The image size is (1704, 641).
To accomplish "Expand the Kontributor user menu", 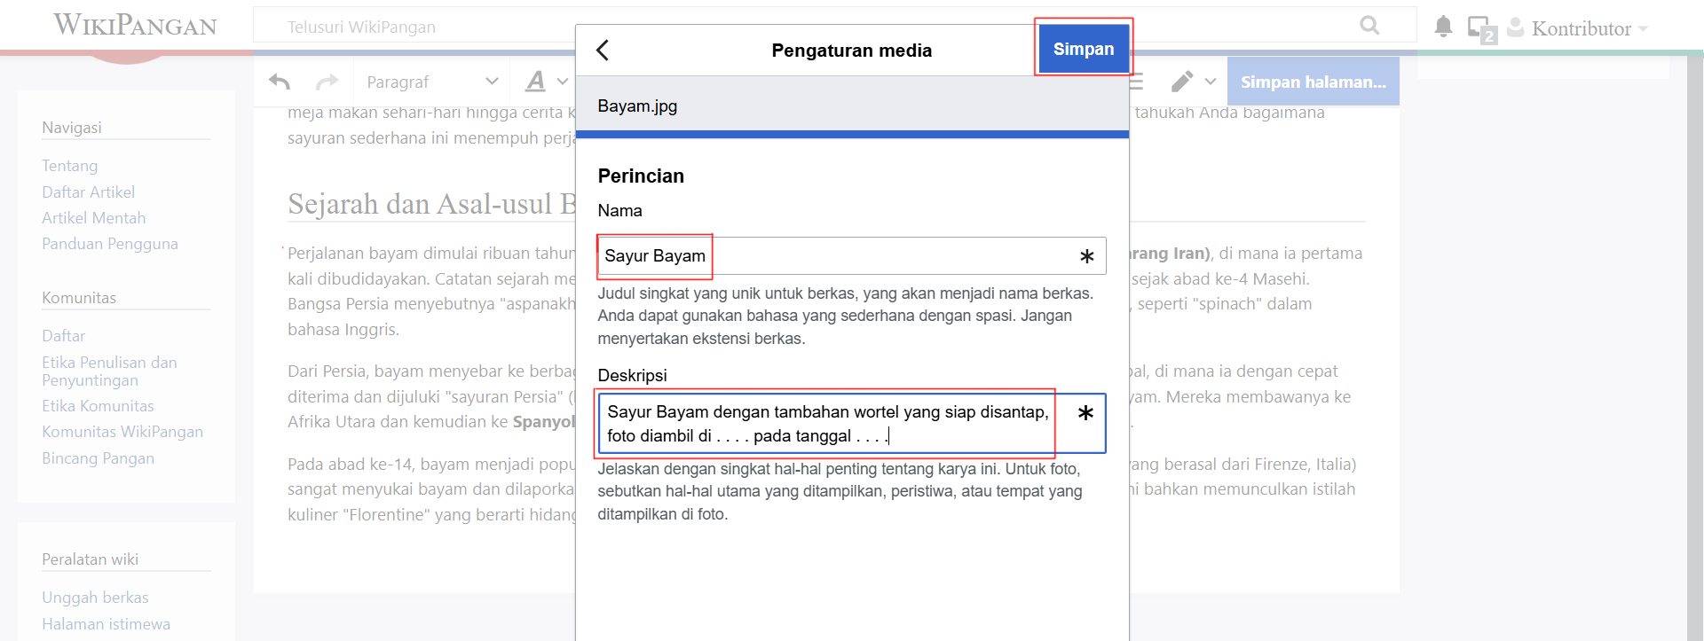I will pos(1580,28).
